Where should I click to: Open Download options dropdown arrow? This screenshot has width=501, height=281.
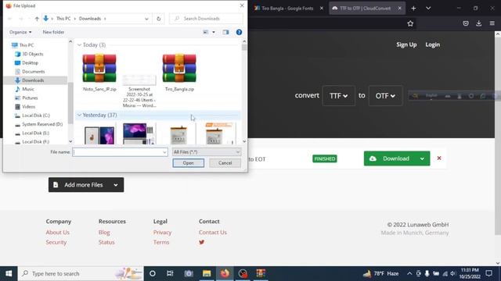click(x=422, y=158)
